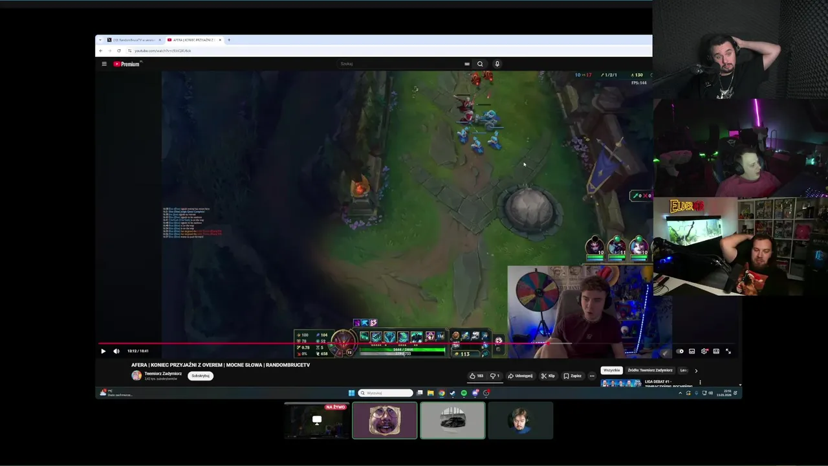The height and width of the screenshot is (466, 828).
Task: Click the in-game green pencil edit icon
Action: (x=637, y=195)
